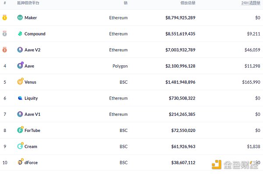Click the Maker platform logo icon
Image resolution: width=263 pixels, height=174 pixels.
click(20, 18)
